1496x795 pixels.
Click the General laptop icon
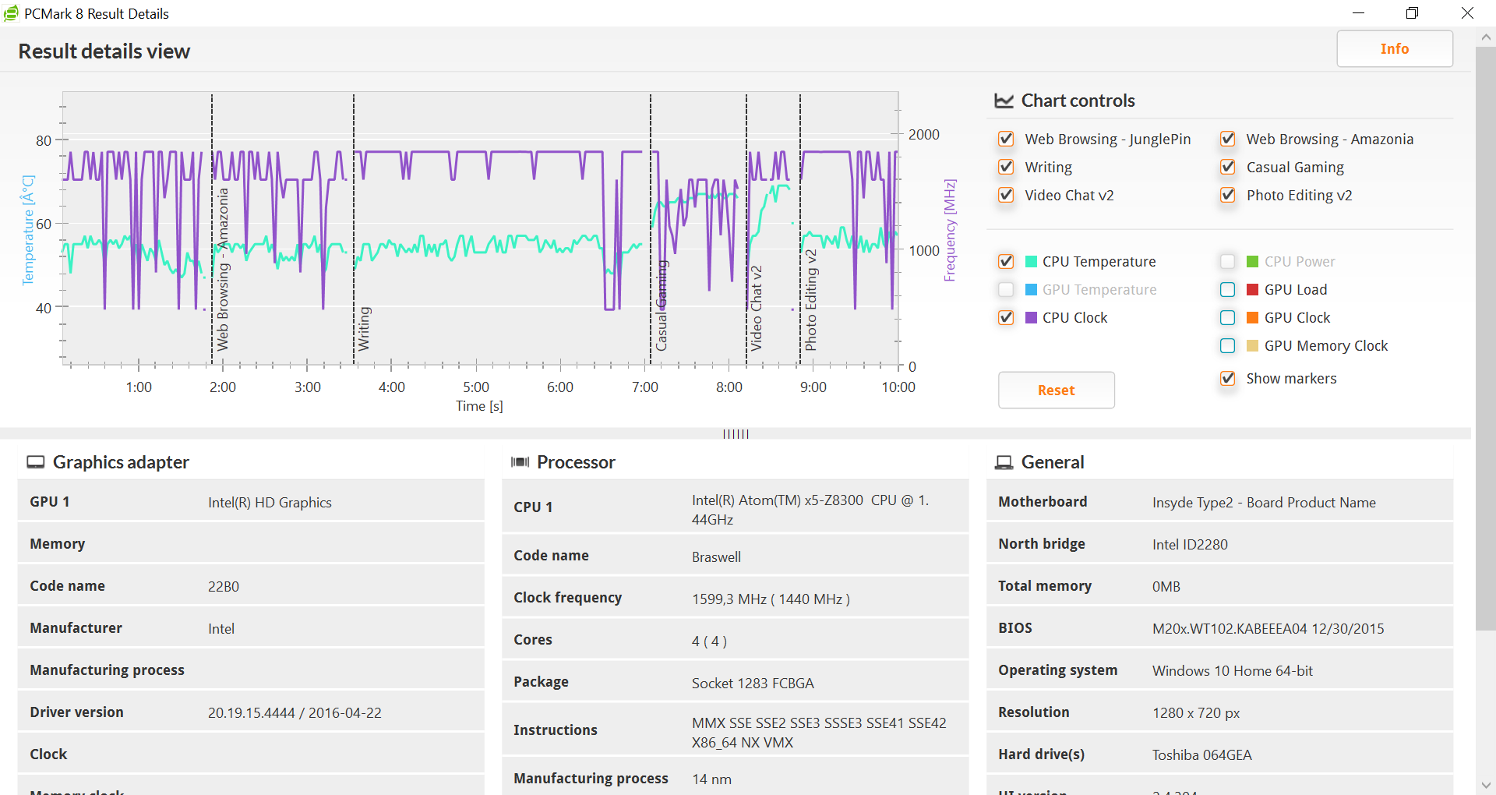point(1004,462)
